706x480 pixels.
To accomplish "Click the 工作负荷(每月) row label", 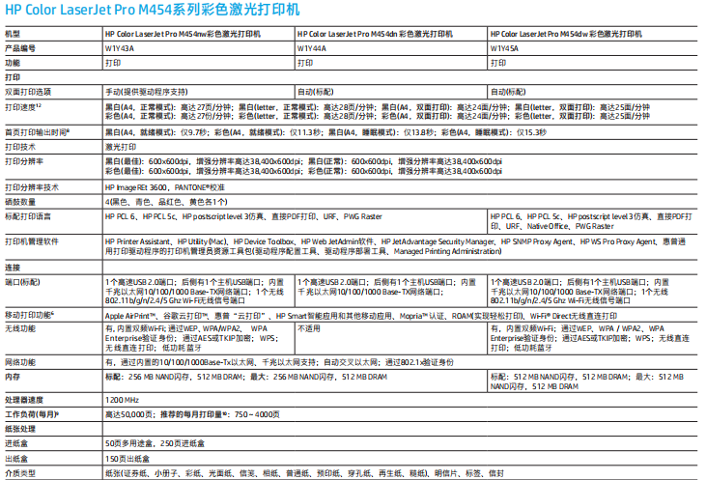I will (x=32, y=414).
